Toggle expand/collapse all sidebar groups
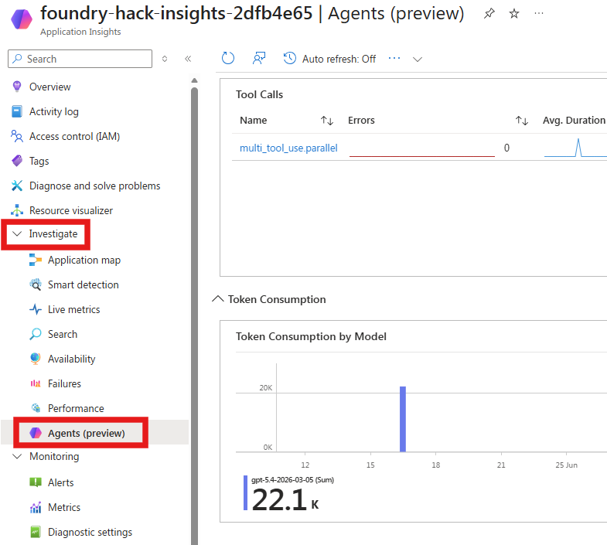Viewport: 607px width, 545px height. [165, 59]
